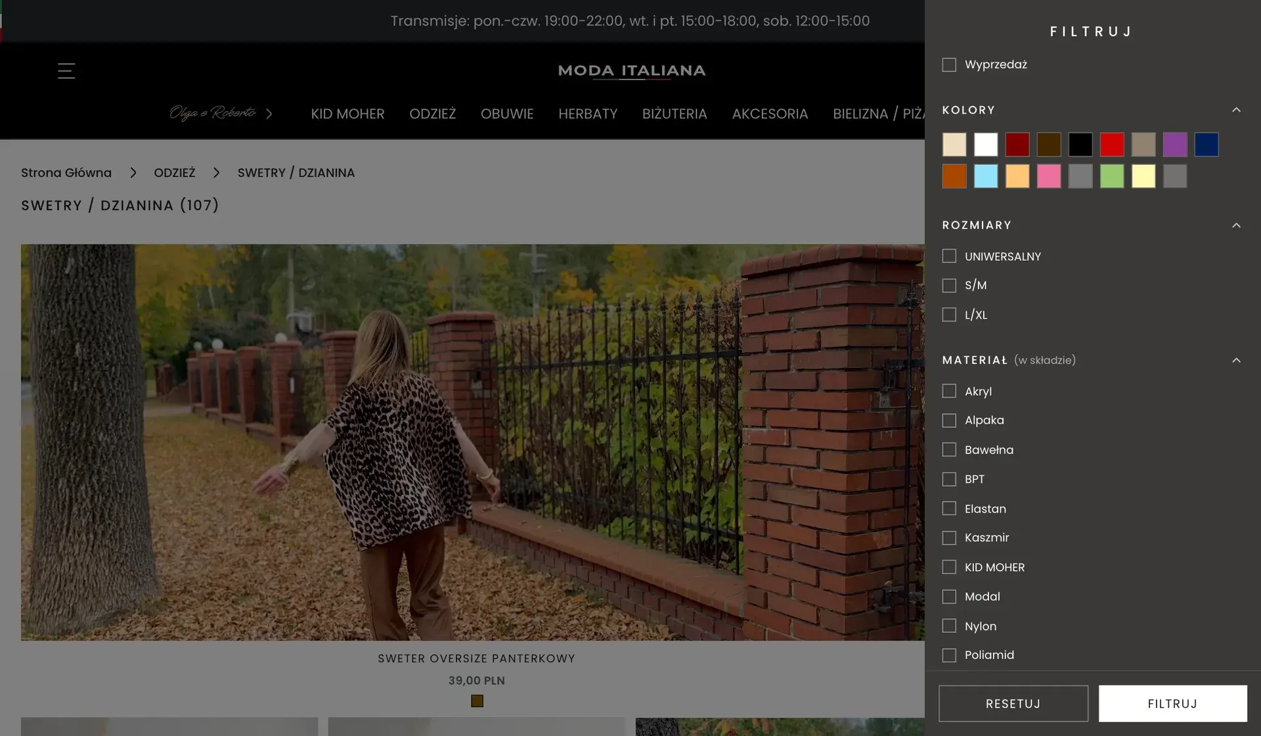The height and width of the screenshot is (736, 1261).
Task: Select the pink color swatch
Action: click(x=1049, y=176)
